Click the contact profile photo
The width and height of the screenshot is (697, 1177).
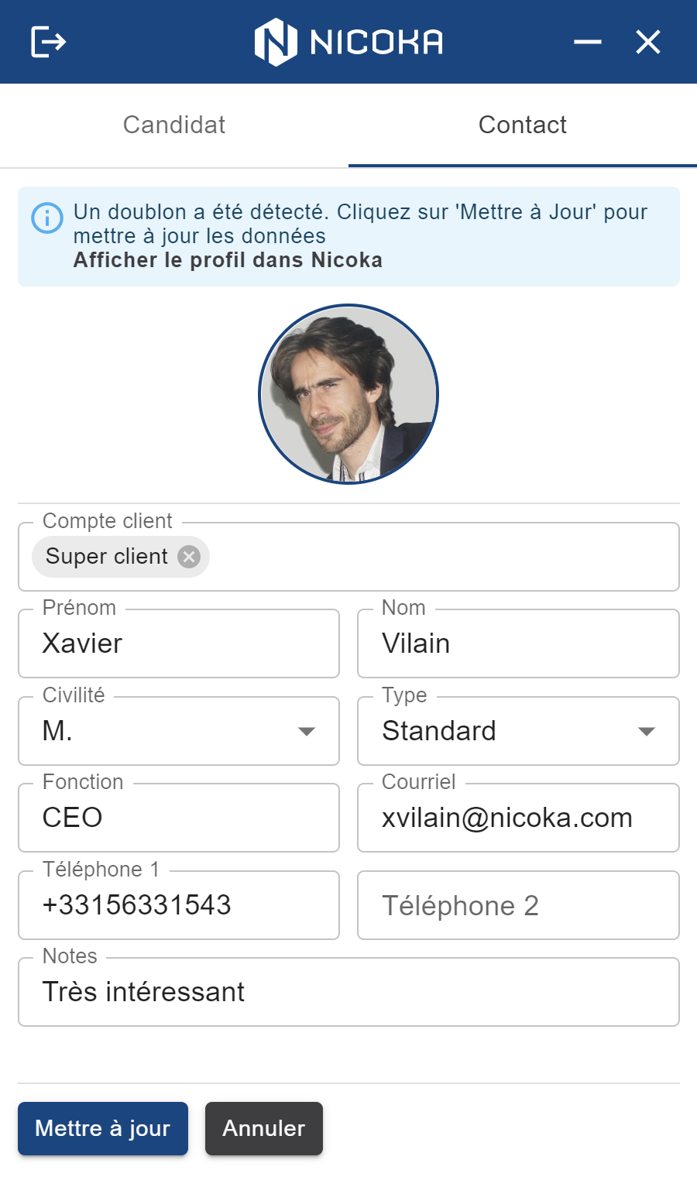pos(348,394)
